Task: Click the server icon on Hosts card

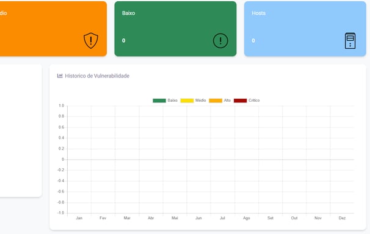Action: [350, 41]
